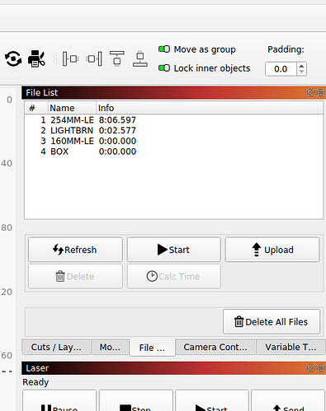Click the # column header
326x411 pixels.
point(36,108)
